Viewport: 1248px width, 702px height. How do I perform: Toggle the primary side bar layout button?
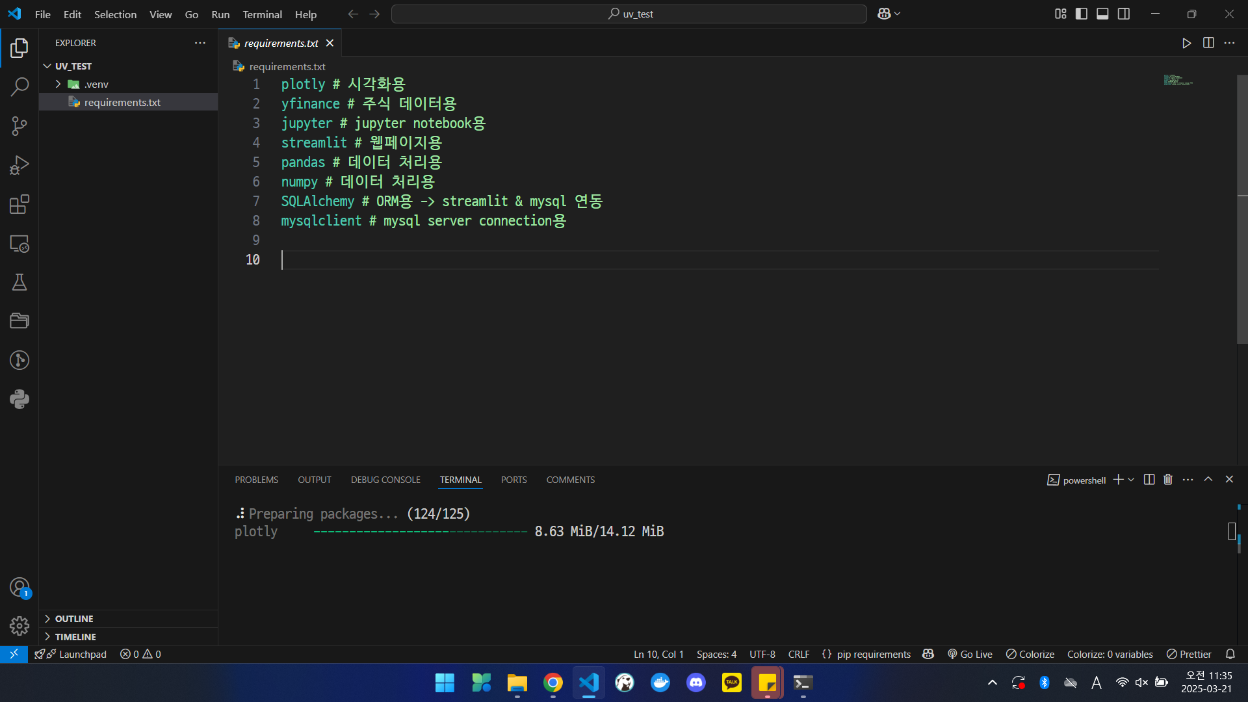point(1082,14)
